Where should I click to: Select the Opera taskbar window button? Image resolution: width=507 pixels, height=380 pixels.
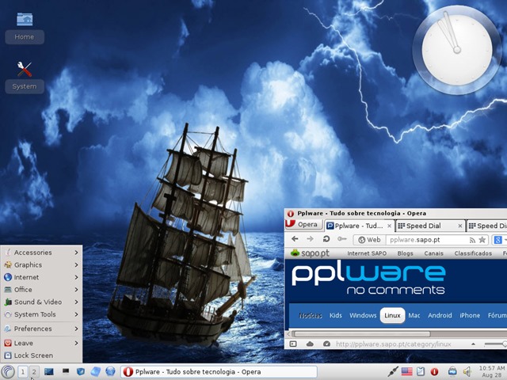coord(219,372)
